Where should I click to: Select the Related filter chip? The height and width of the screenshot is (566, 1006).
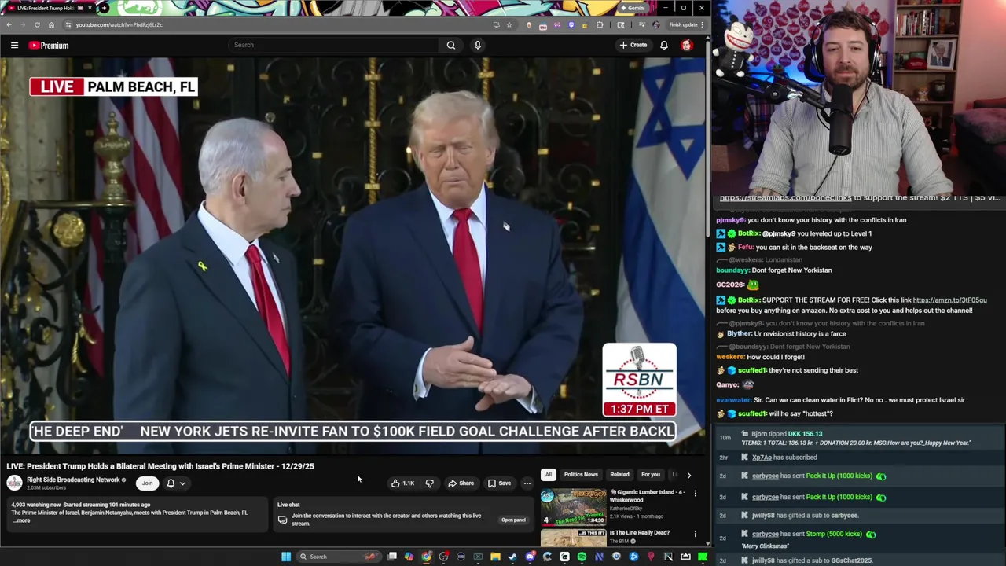point(619,475)
